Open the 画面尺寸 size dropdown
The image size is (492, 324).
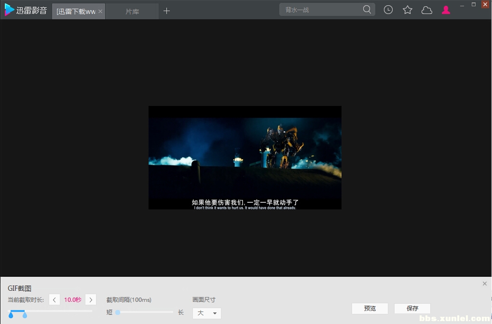pyautogui.click(x=206, y=313)
